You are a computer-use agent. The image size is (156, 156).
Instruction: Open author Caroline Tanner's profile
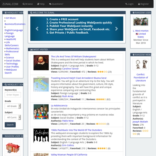(70, 69)
